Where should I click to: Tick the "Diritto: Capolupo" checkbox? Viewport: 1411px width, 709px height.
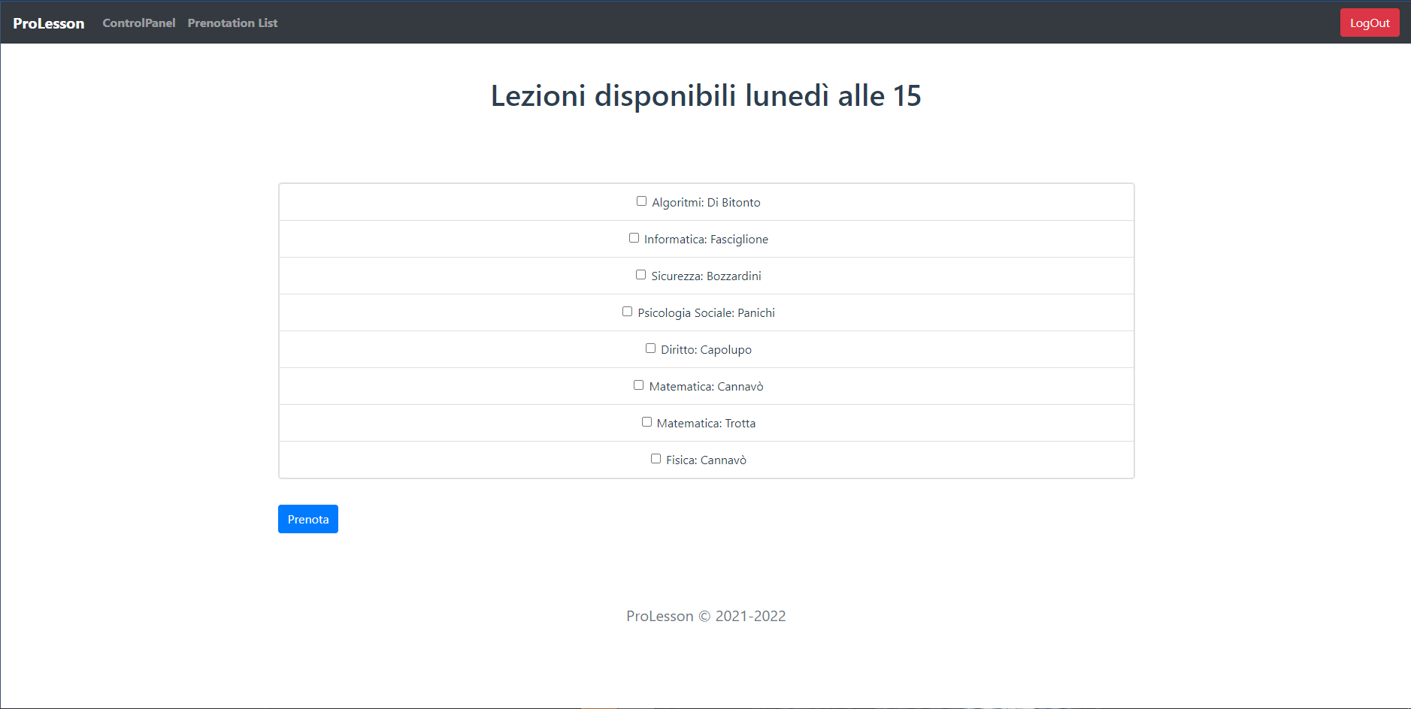[x=650, y=348]
